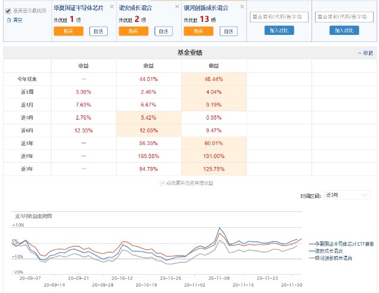Open 诺安成长混合 fund title link
Image resolution: width=379 pixels, height=293 pixels.
coord(136,8)
